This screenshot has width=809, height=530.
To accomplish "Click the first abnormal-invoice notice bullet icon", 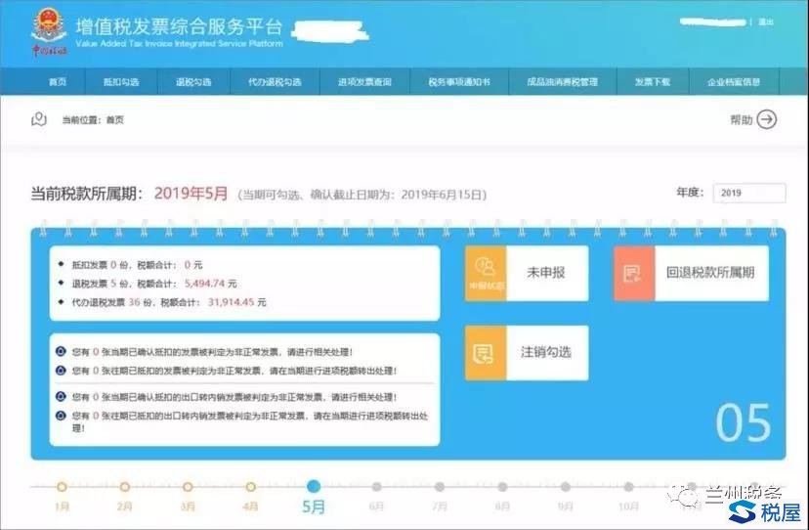I will 61,351.
